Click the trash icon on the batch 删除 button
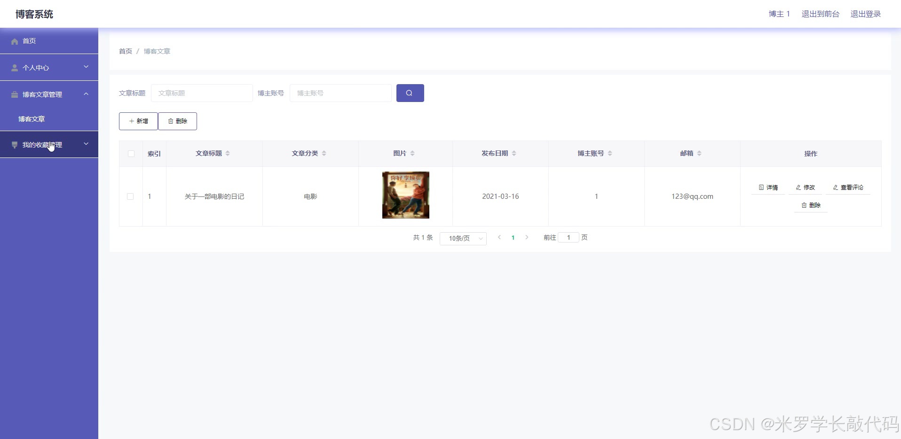 click(x=170, y=121)
